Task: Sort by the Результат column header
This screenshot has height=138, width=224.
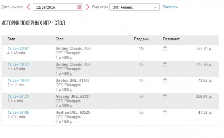Action: pyautogui.click(x=171, y=39)
